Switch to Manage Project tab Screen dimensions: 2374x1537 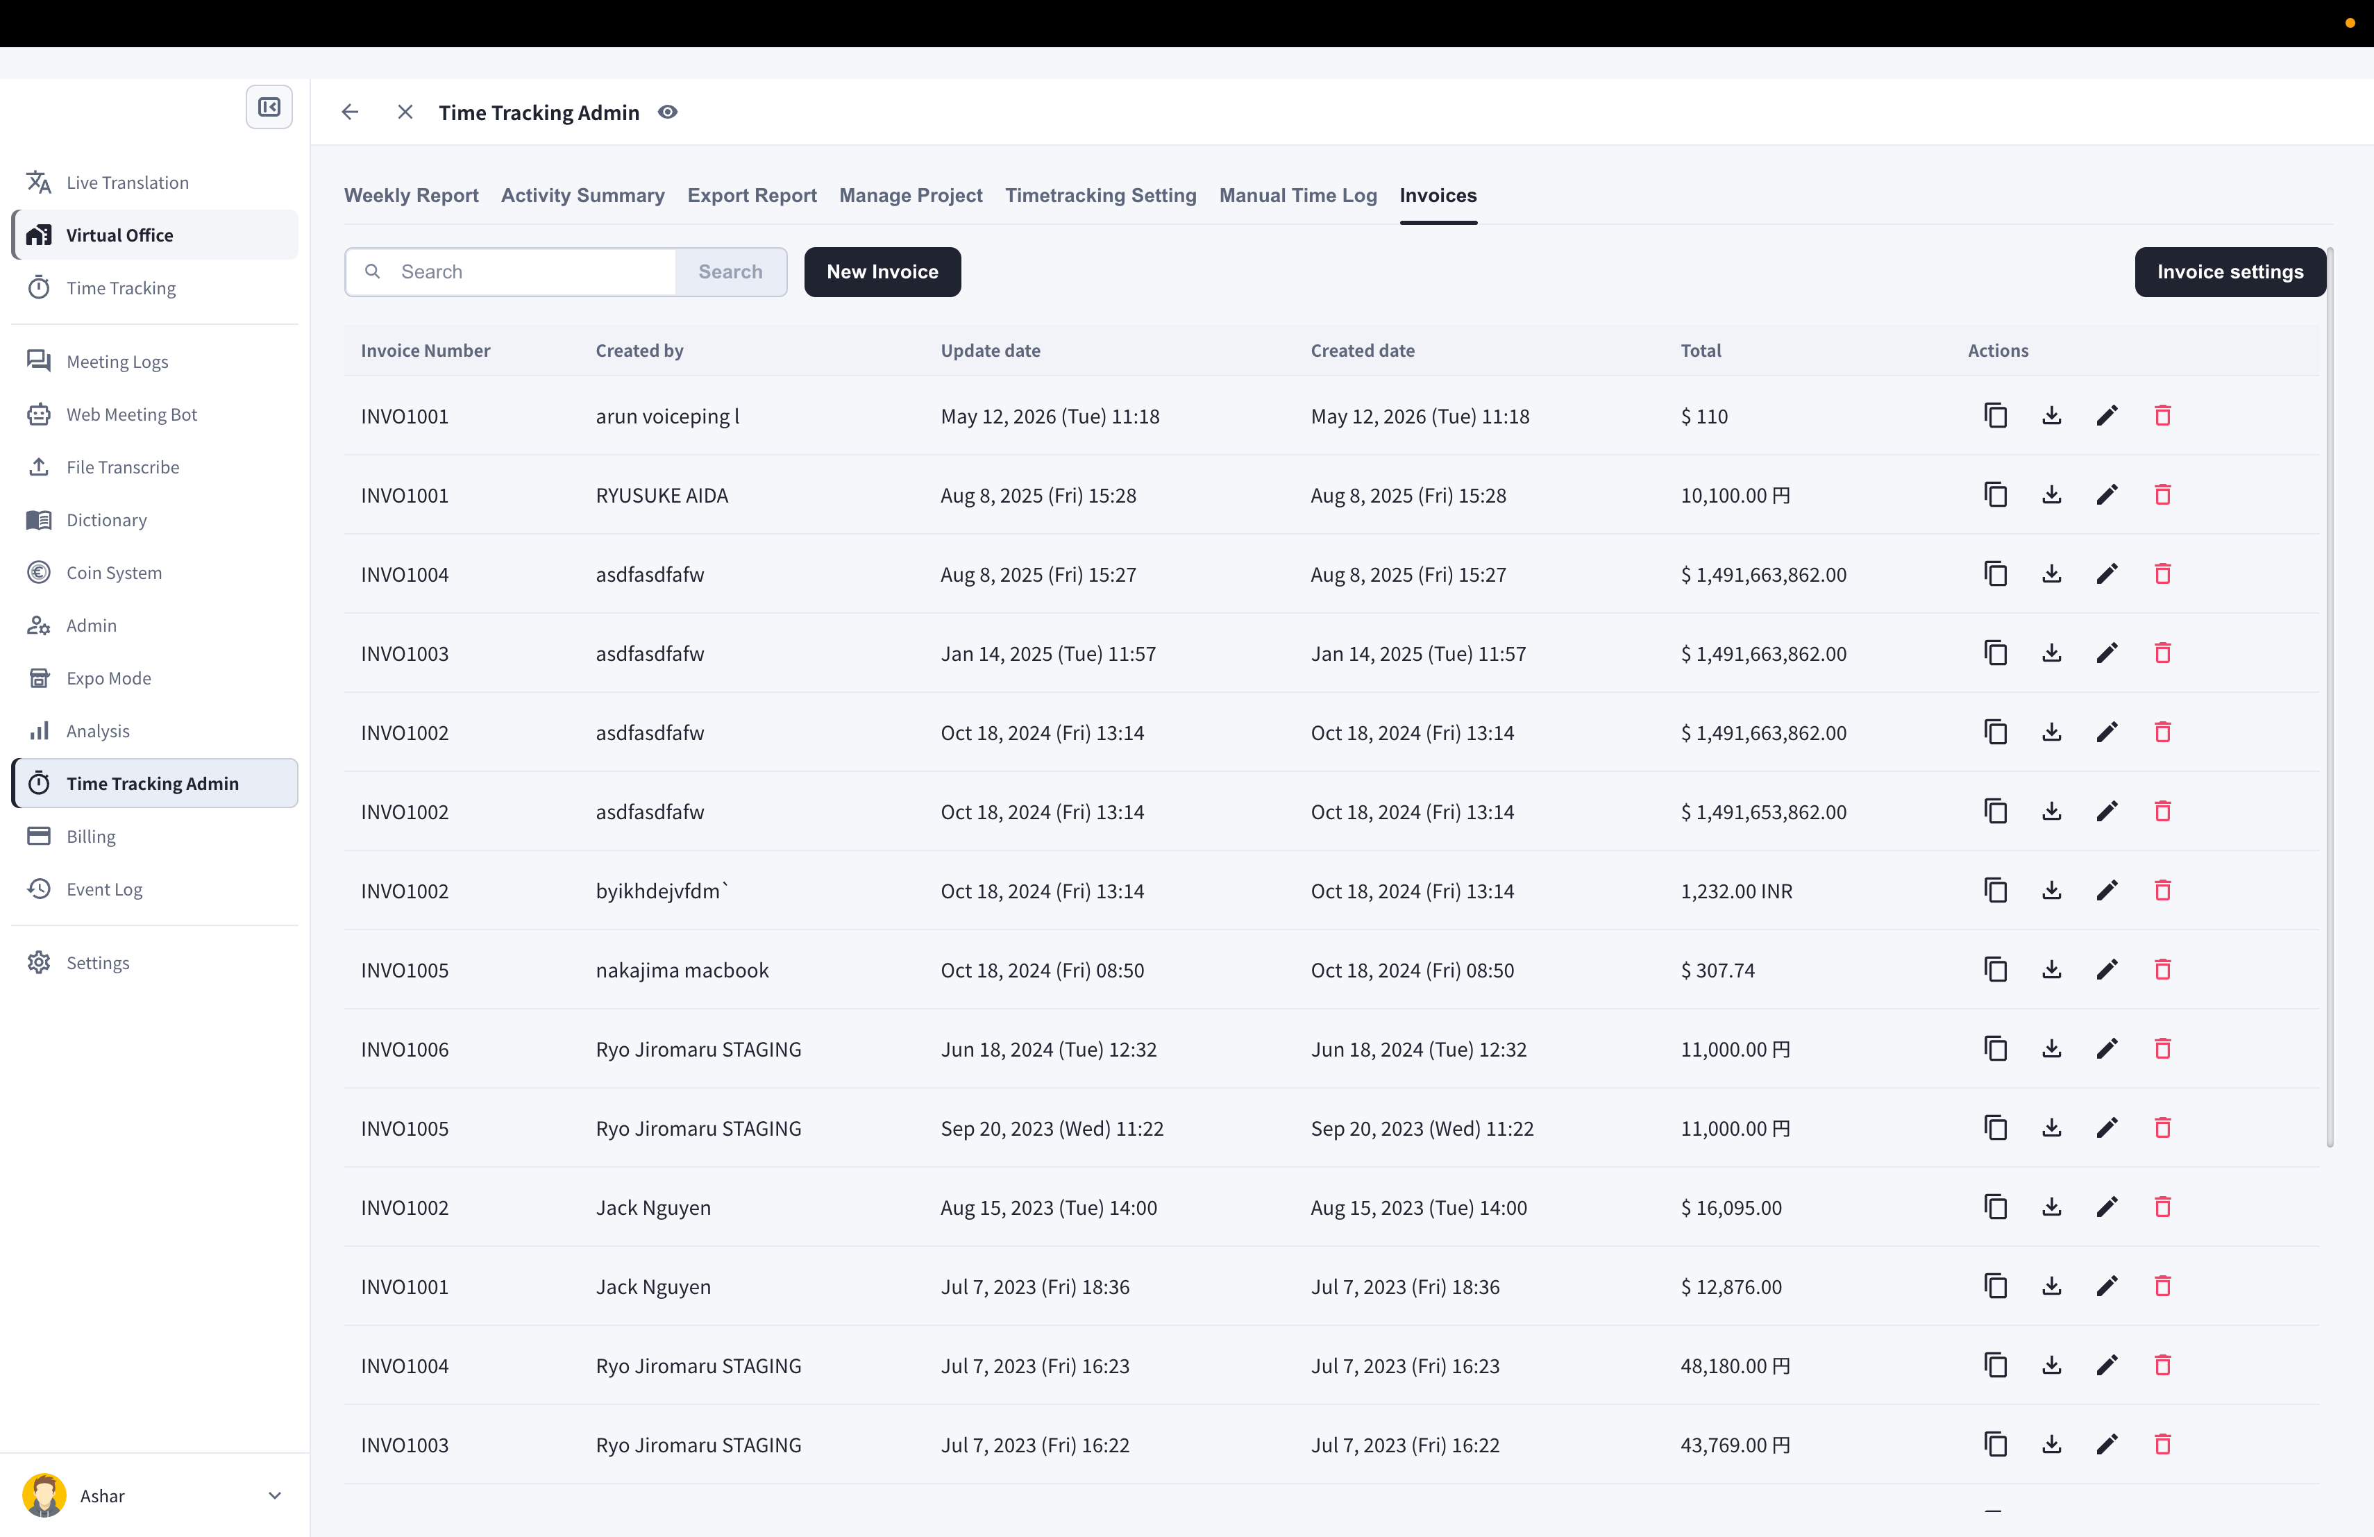coord(911,196)
